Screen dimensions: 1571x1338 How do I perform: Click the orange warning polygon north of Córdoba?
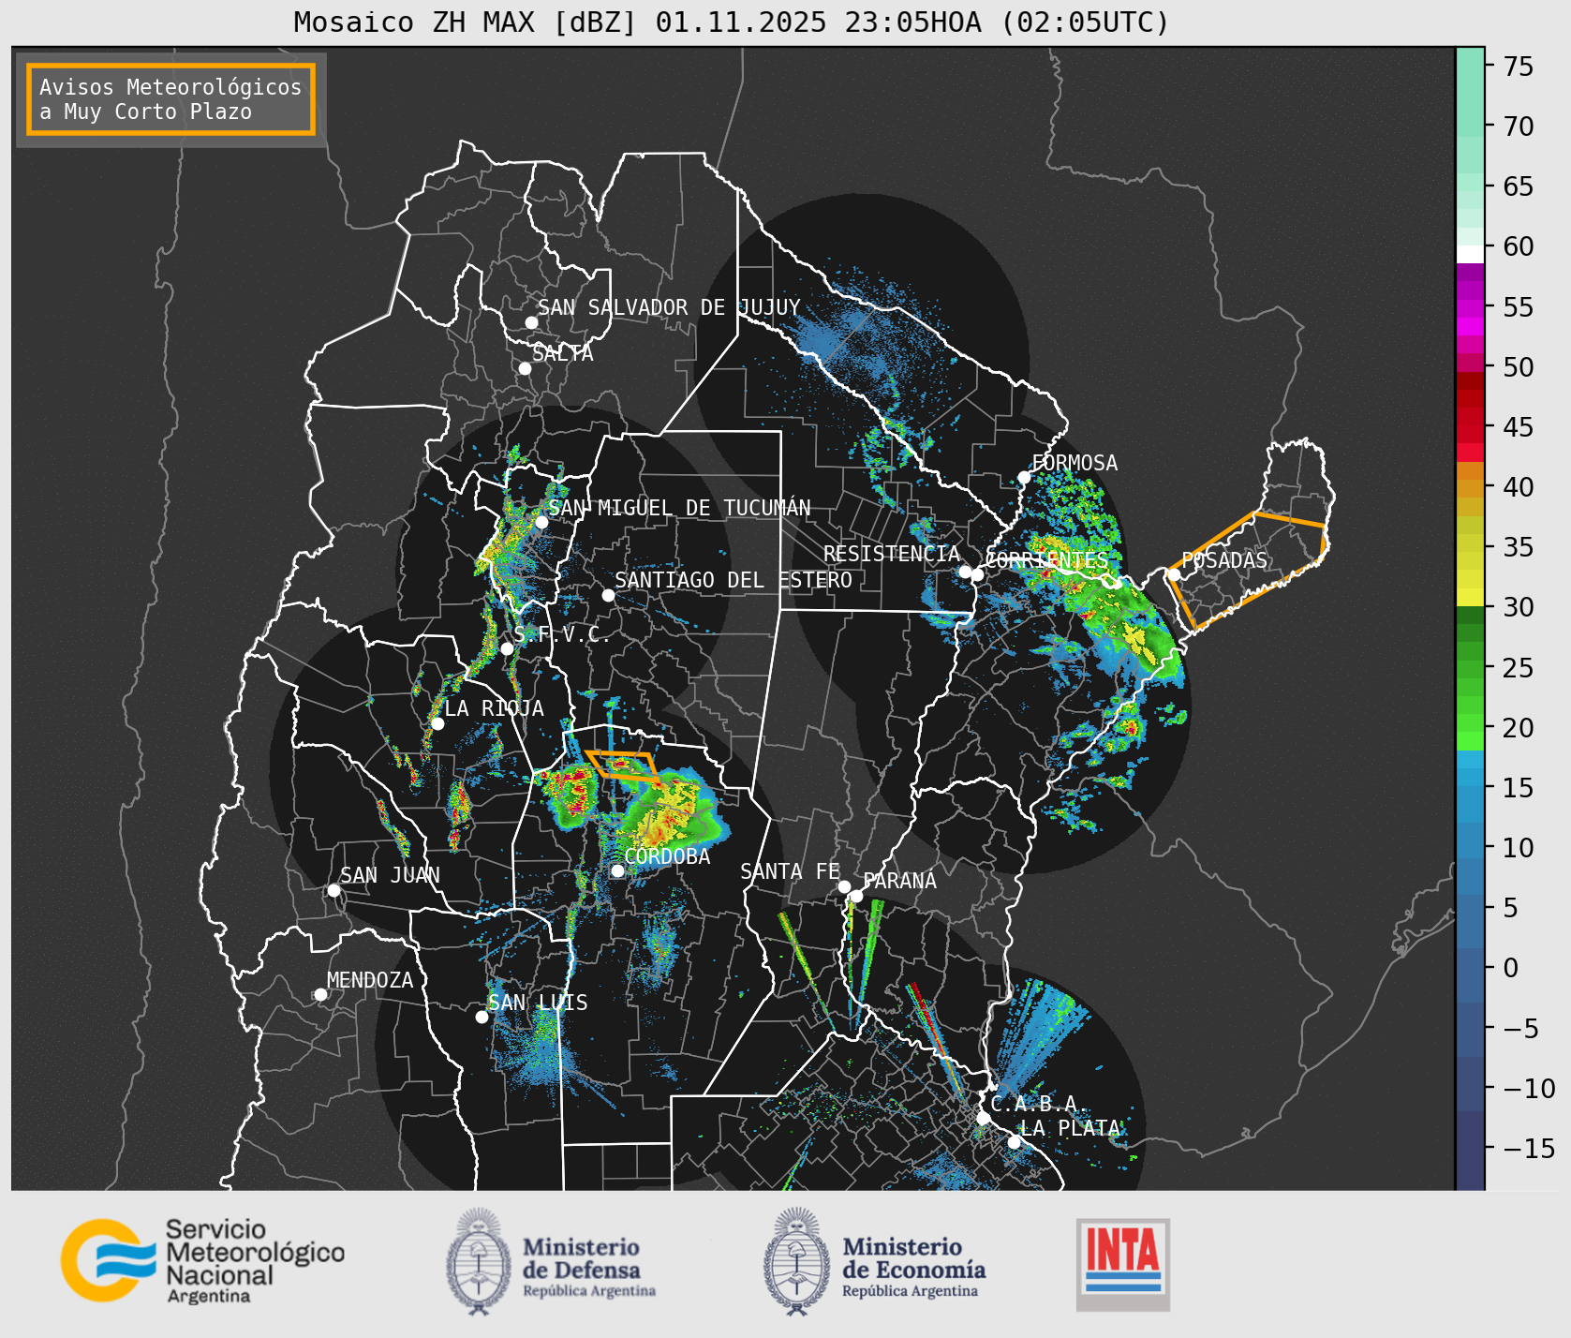(x=622, y=766)
